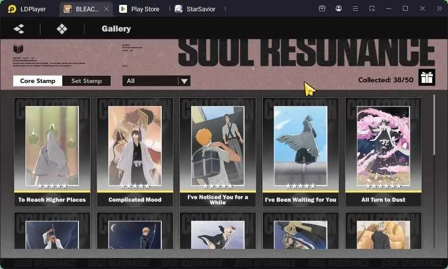The image size is (448, 269).
Task: Select second-row stamp with armored helmet figure
Action: point(300,231)
